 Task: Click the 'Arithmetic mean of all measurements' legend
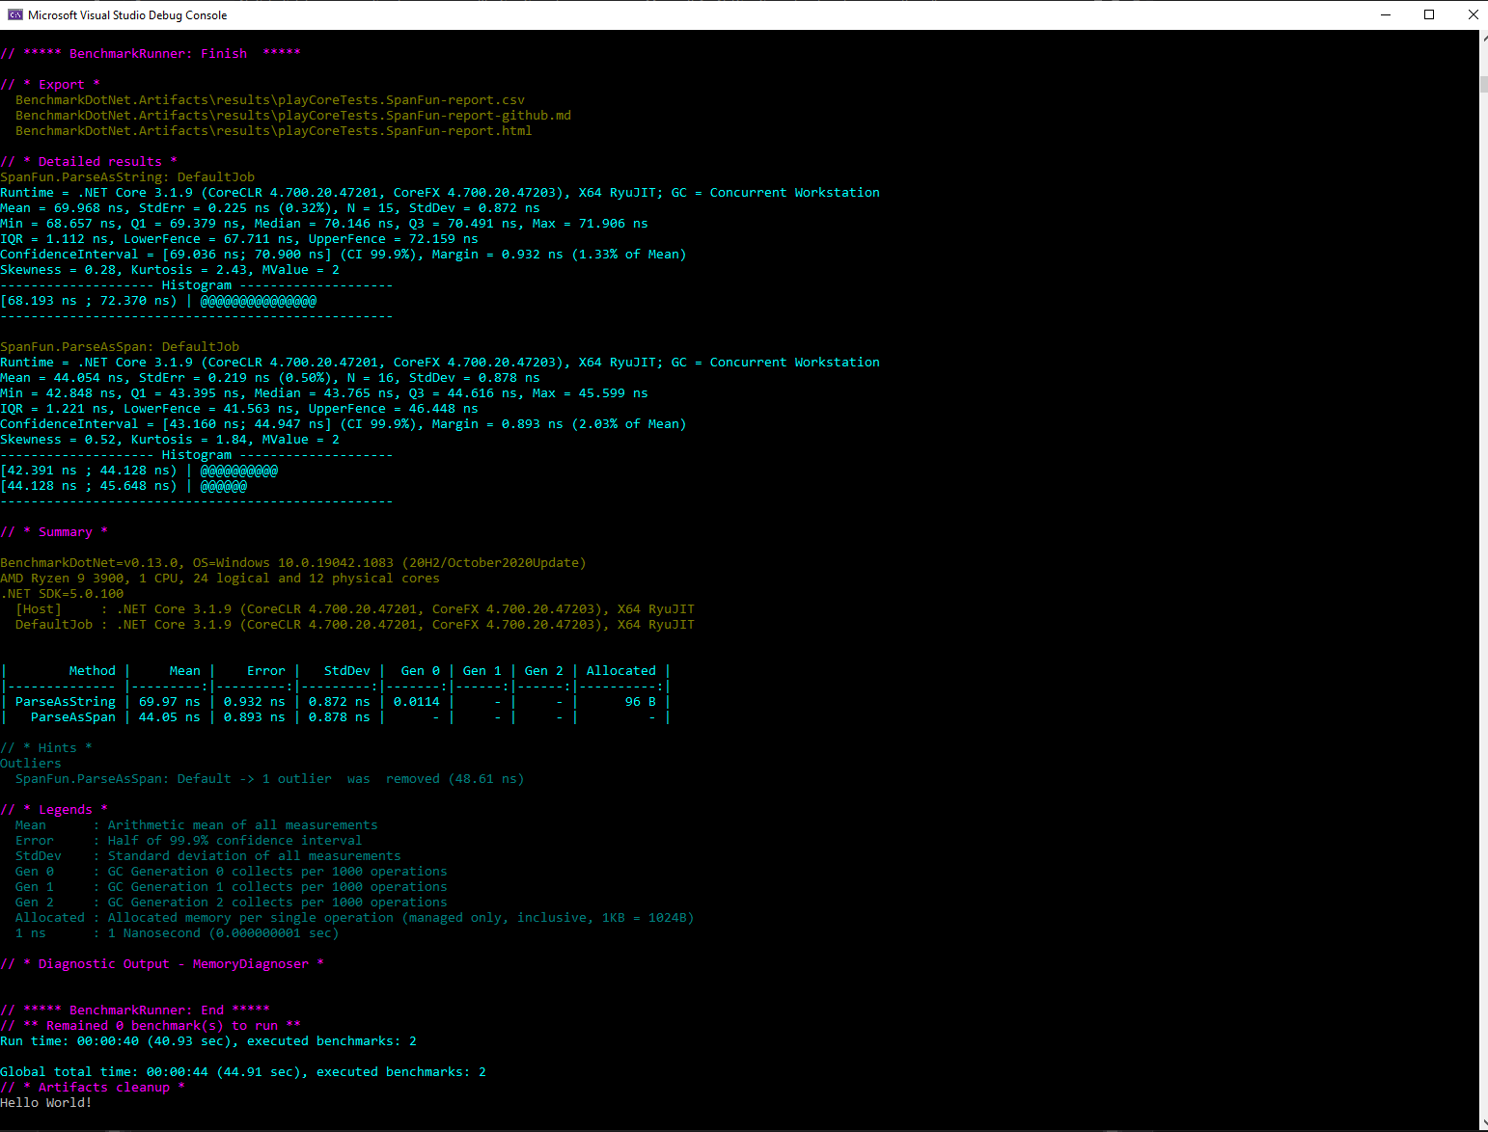pyautogui.click(x=243, y=825)
